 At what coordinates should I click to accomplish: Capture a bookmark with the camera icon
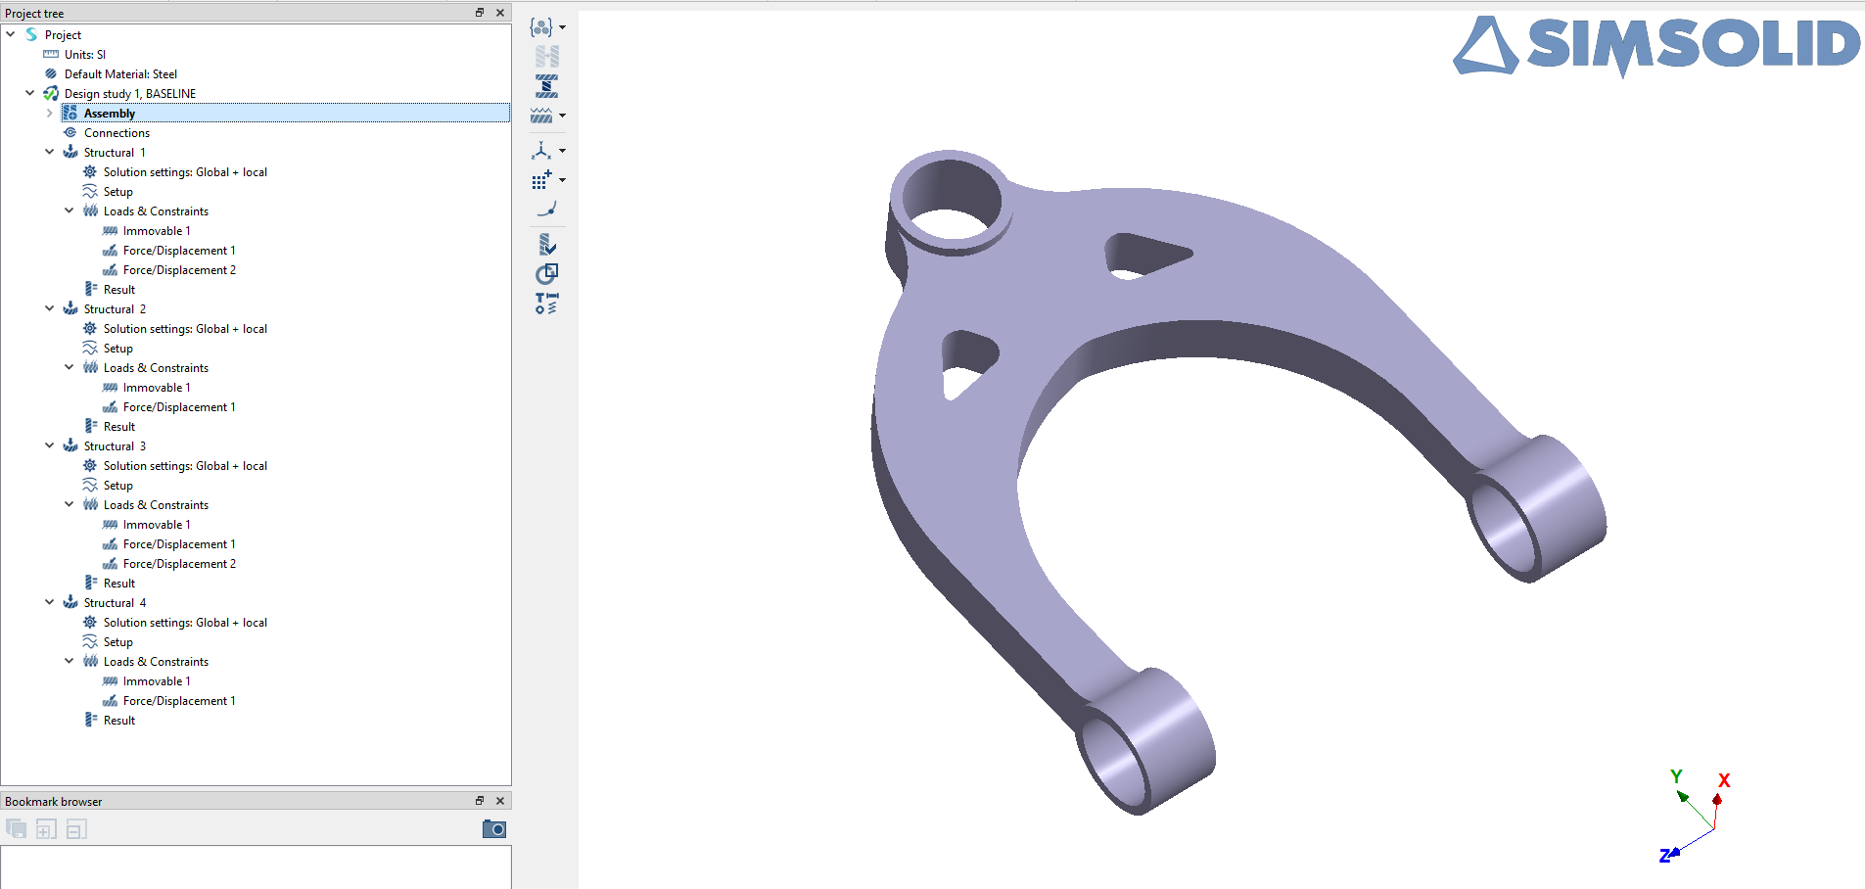[x=494, y=829]
